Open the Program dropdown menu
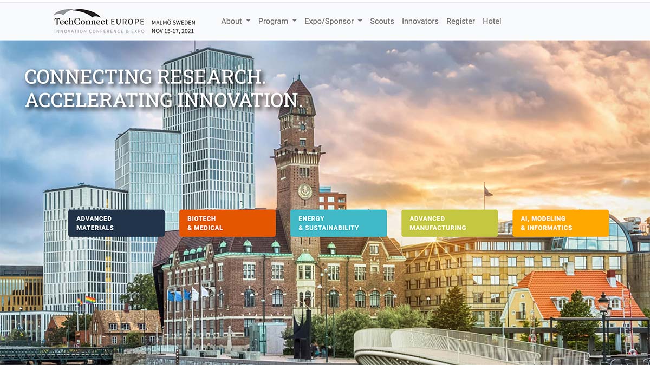 277,21
